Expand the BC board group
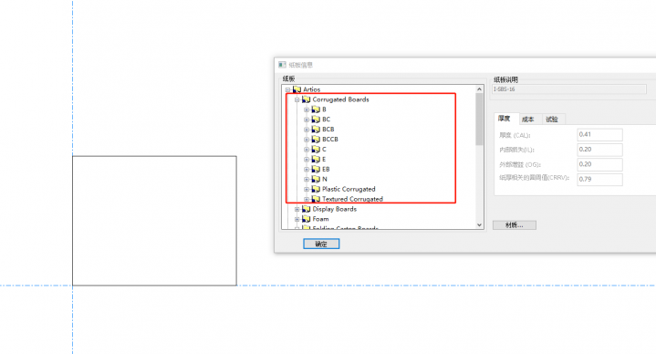This screenshot has width=656, height=354. [x=307, y=120]
